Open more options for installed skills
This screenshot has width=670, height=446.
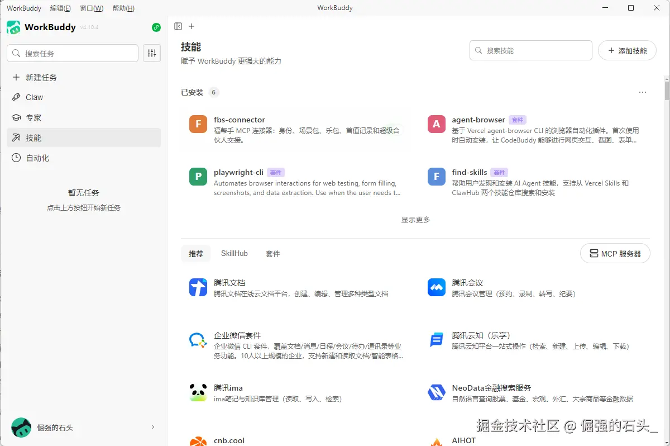(643, 92)
